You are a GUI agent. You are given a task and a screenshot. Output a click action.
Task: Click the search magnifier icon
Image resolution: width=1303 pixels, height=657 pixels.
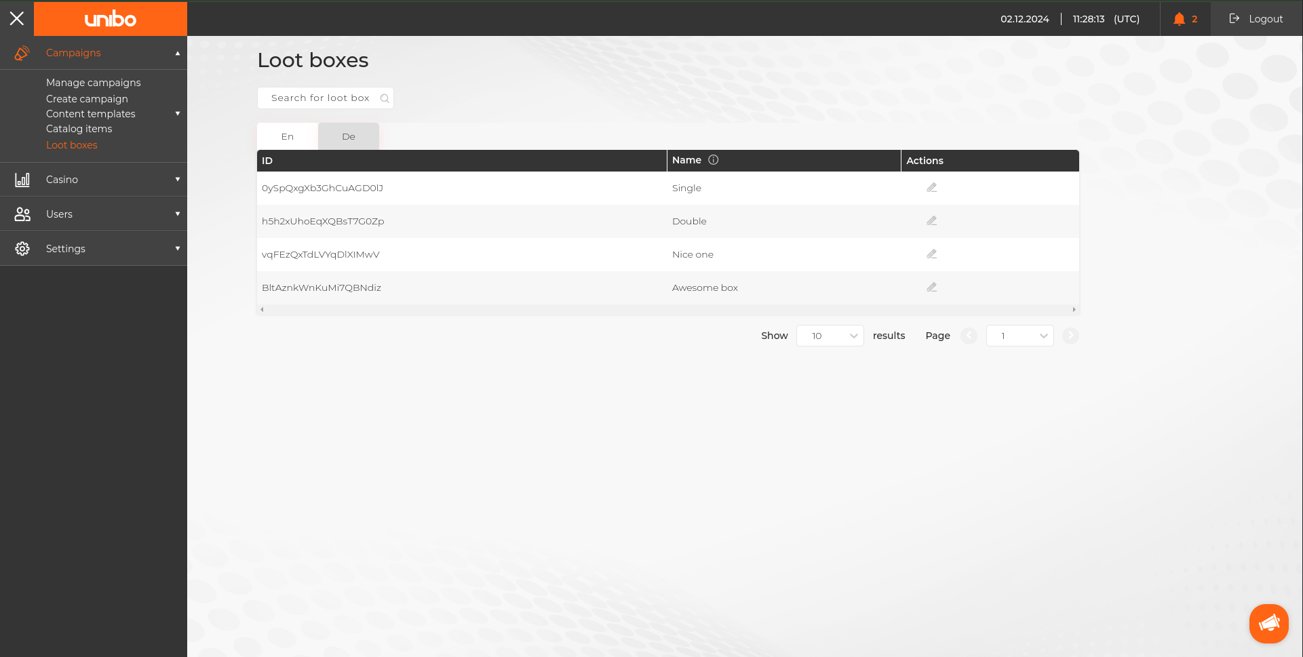pos(385,98)
